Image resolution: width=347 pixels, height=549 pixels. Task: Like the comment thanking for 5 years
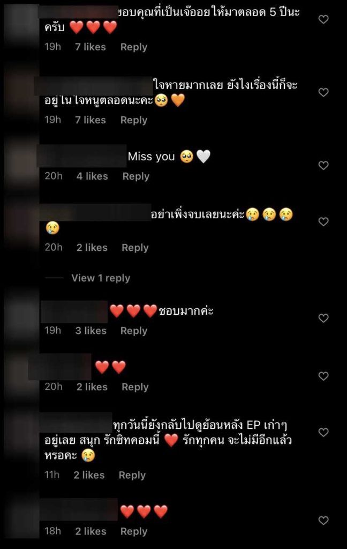coord(323,20)
